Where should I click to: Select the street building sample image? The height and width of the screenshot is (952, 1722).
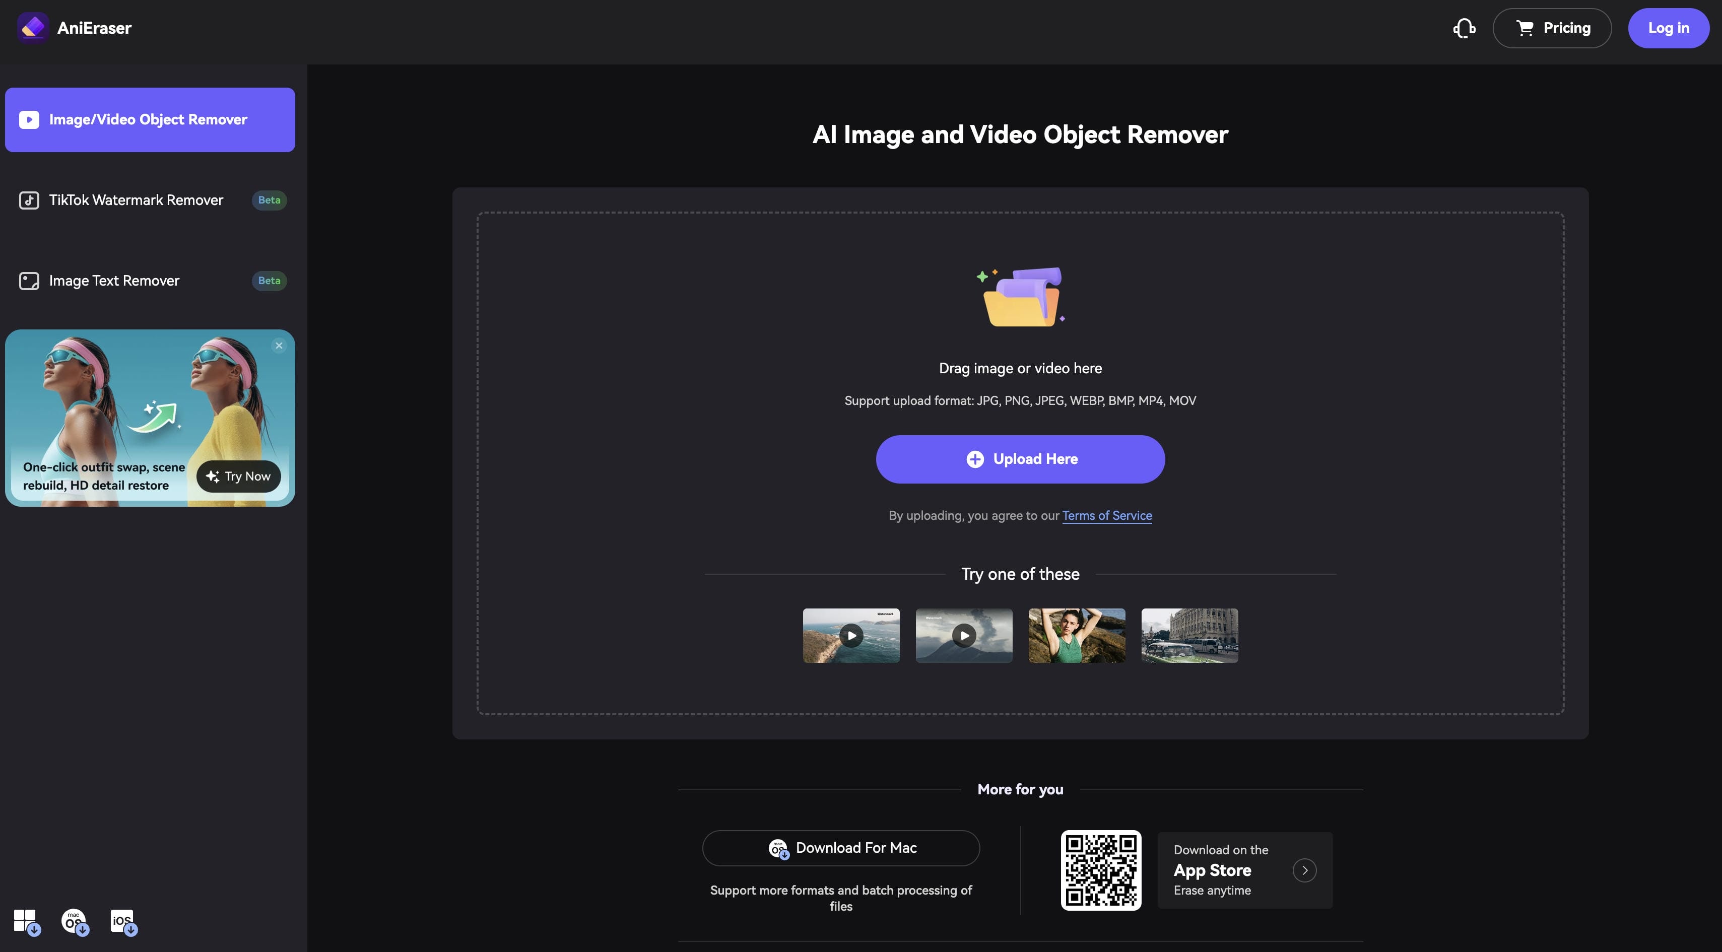[1190, 636]
